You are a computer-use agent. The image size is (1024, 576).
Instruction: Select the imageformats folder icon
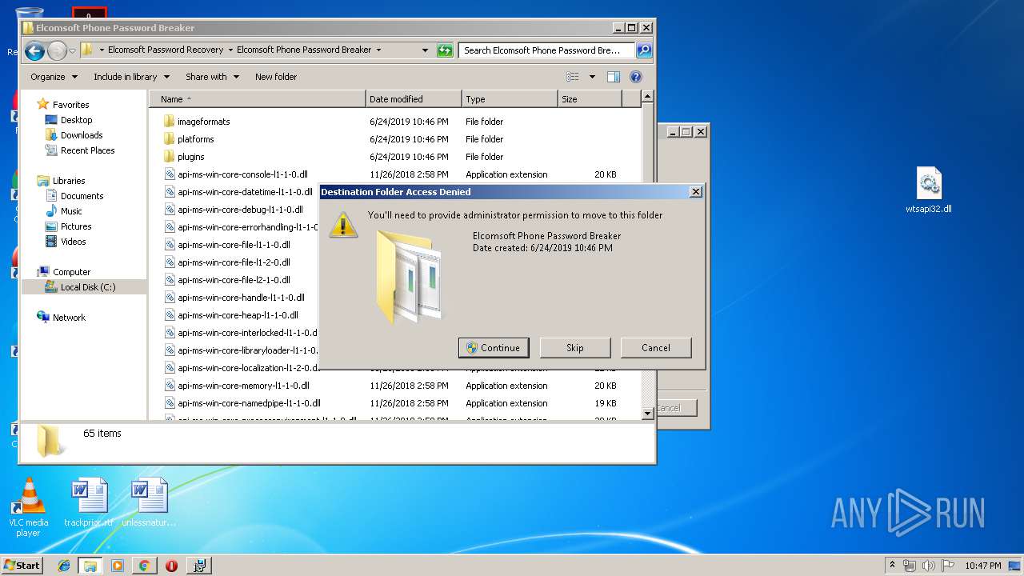pos(169,122)
